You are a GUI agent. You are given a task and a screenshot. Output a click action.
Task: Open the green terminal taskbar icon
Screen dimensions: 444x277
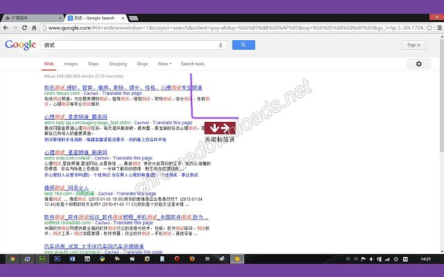point(42,259)
